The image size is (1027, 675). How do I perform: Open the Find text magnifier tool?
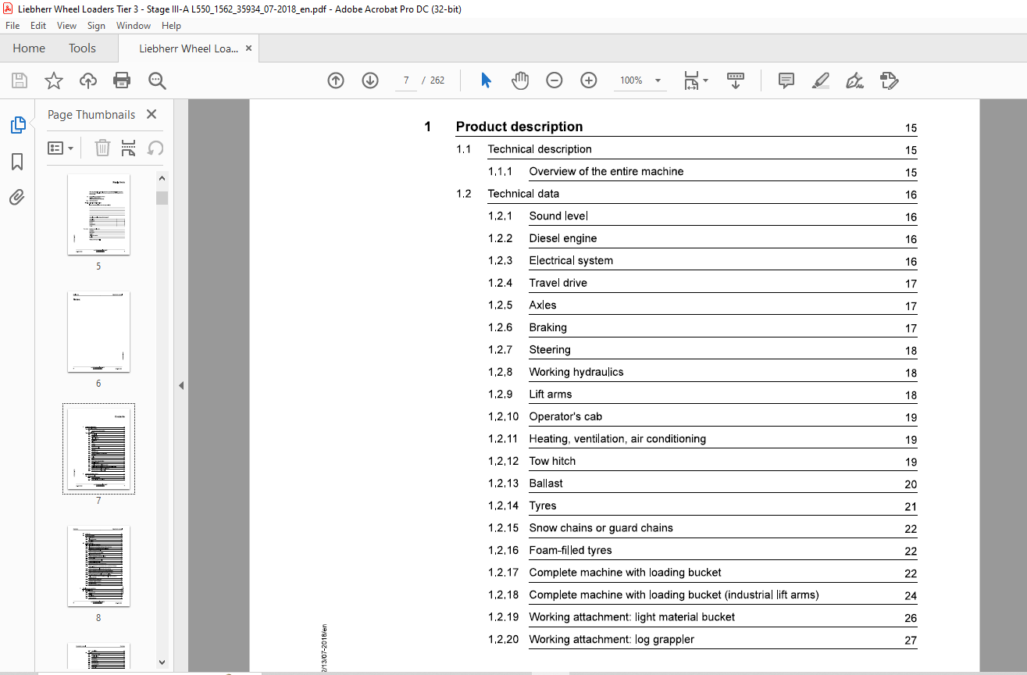(x=157, y=80)
